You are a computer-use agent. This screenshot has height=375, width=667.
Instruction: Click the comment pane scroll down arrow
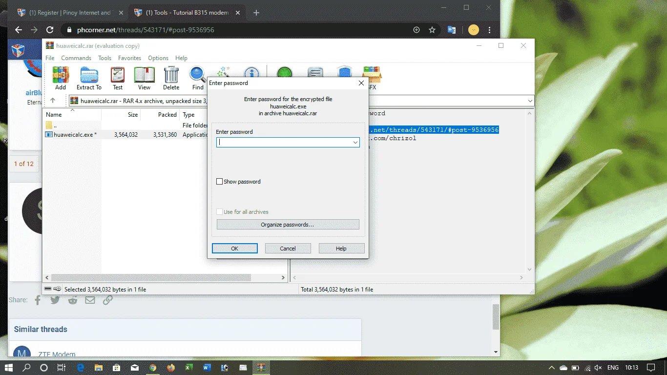pyautogui.click(x=530, y=270)
